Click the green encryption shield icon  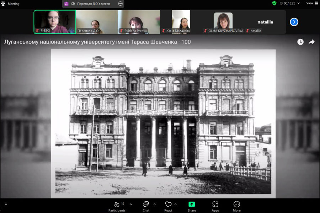[274, 3]
